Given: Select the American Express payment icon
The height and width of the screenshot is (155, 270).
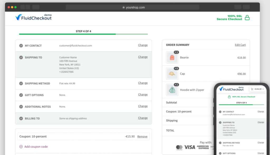Looking at the screenshot, I should (x=203, y=147).
